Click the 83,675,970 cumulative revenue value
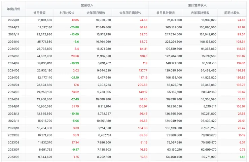249x162 pixels. [x=174, y=85]
